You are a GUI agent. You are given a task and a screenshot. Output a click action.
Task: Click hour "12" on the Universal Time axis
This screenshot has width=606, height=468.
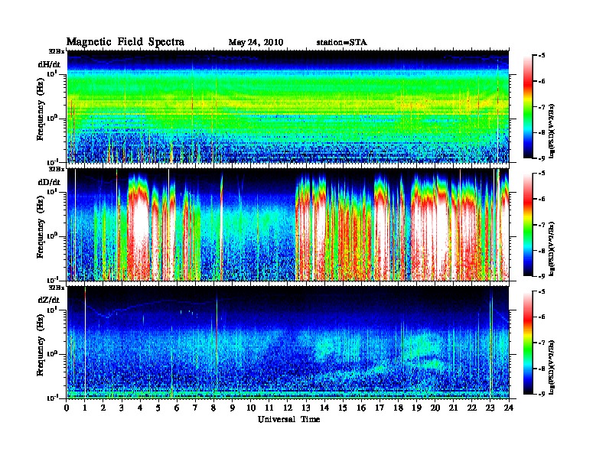[288, 408]
